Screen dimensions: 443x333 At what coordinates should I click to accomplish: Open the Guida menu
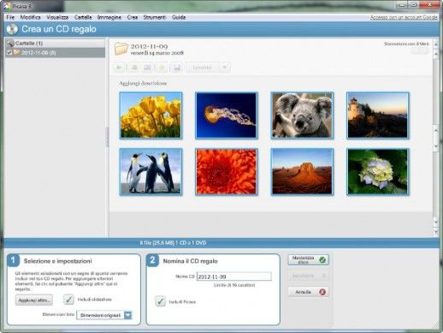point(179,17)
